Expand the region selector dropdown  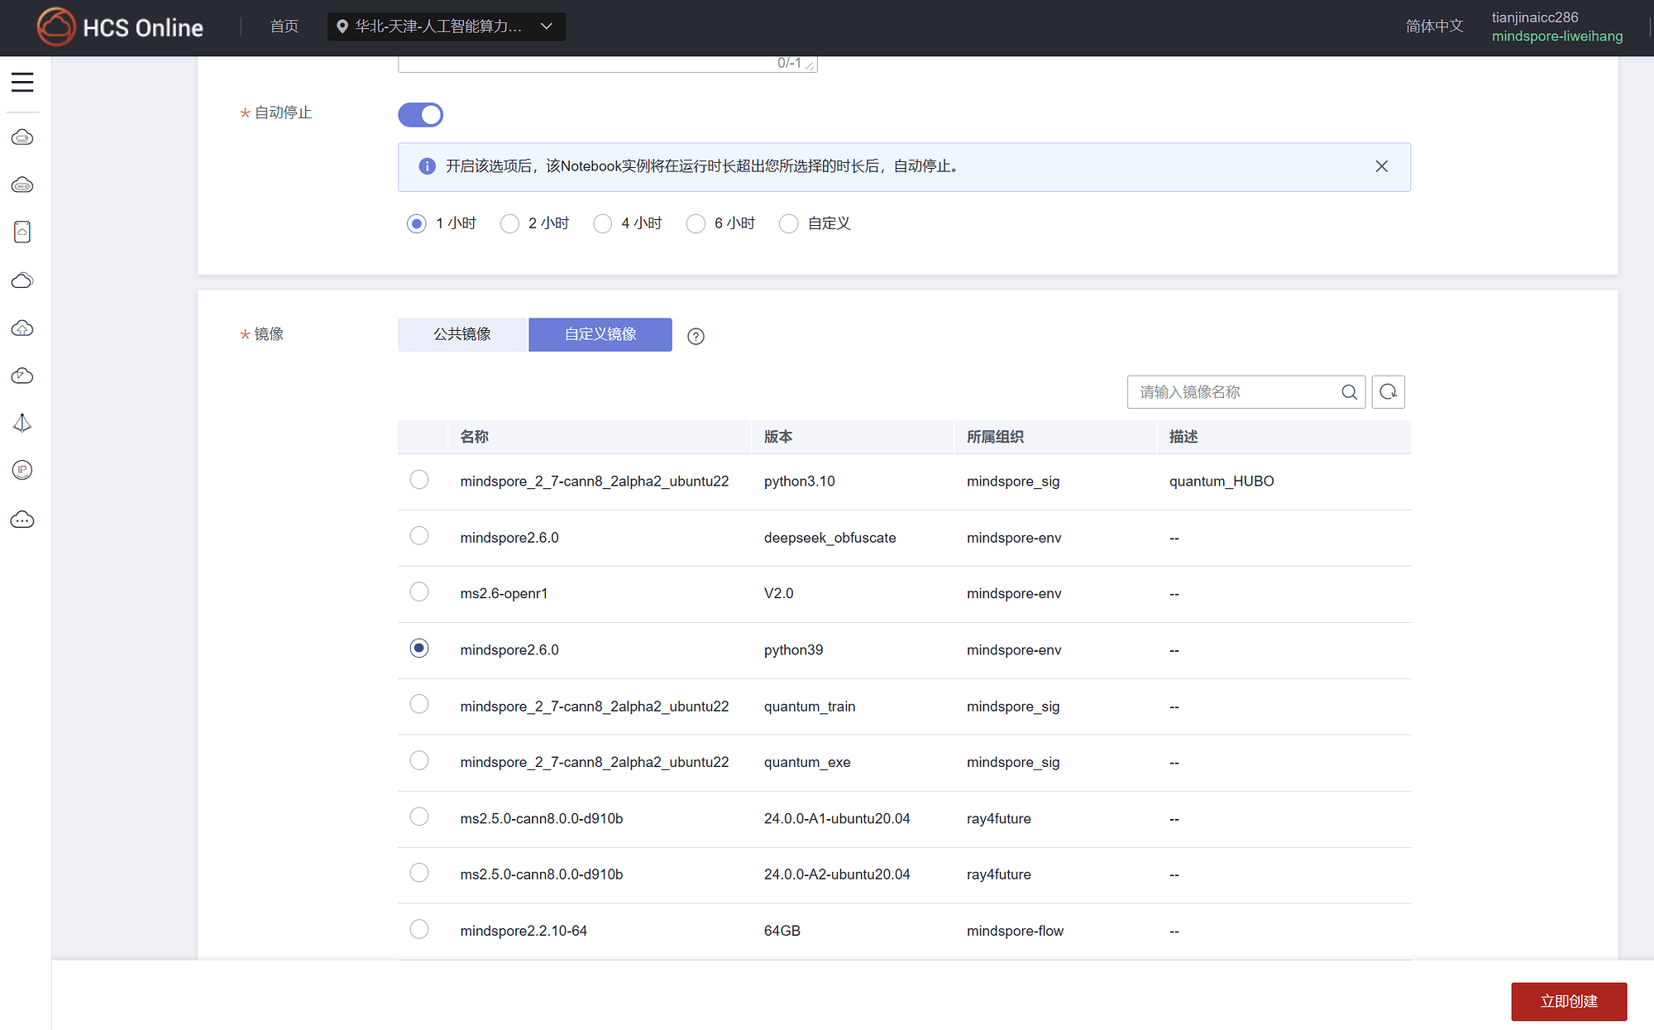click(447, 26)
